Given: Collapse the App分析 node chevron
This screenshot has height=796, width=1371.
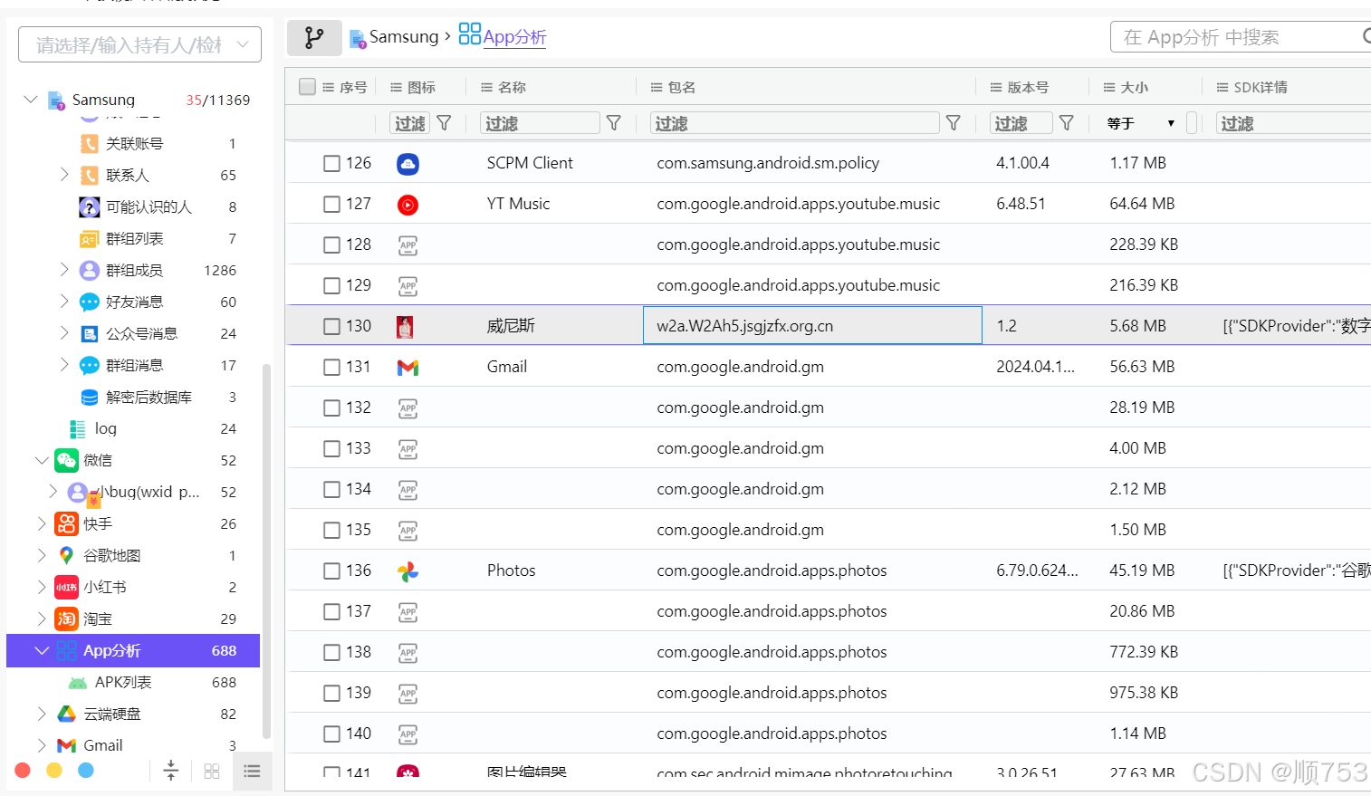Looking at the screenshot, I should (x=42, y=650).
